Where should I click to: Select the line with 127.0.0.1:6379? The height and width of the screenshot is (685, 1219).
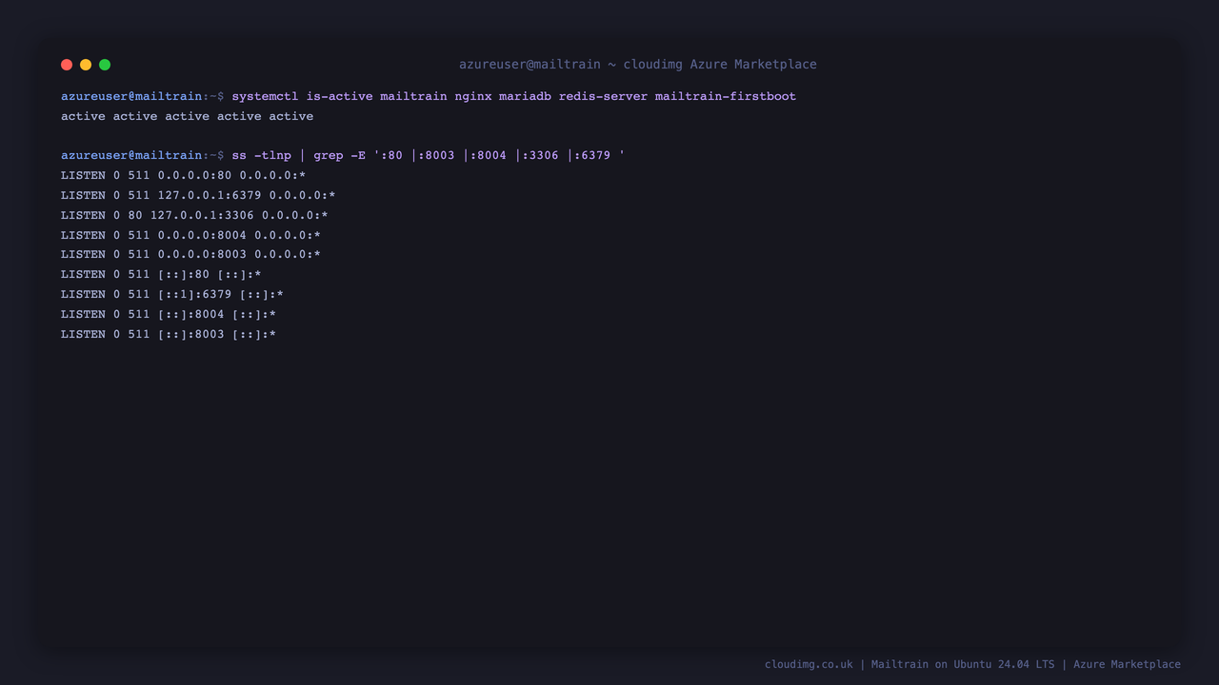[198, 195]
